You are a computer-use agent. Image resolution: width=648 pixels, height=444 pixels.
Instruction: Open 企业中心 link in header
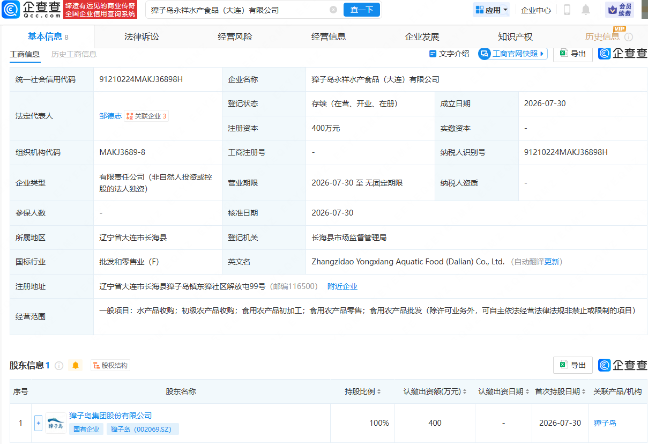[536, 10]
